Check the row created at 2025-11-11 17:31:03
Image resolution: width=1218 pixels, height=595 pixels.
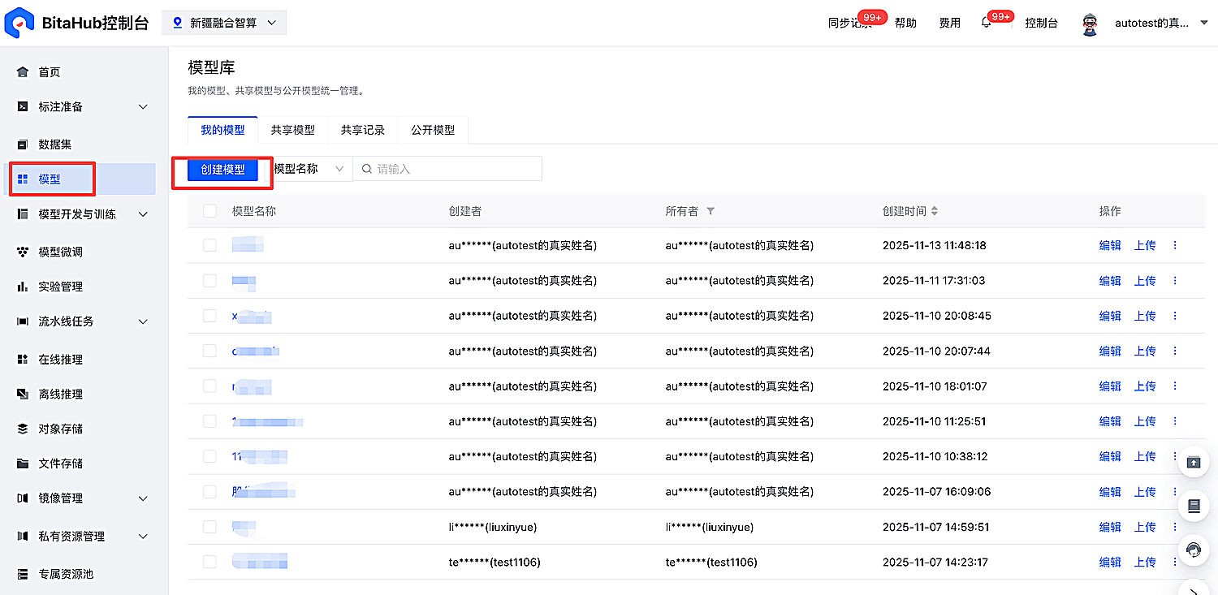pos(210,281)
